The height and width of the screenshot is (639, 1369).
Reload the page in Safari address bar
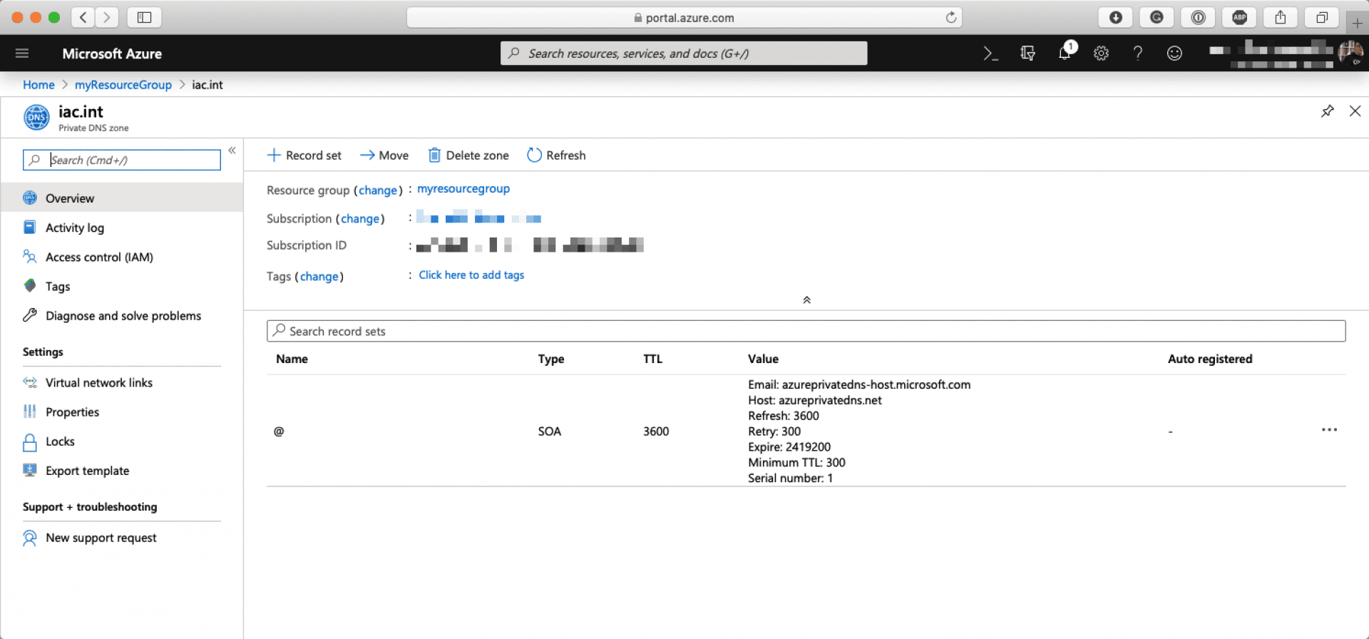coord(950,17)
